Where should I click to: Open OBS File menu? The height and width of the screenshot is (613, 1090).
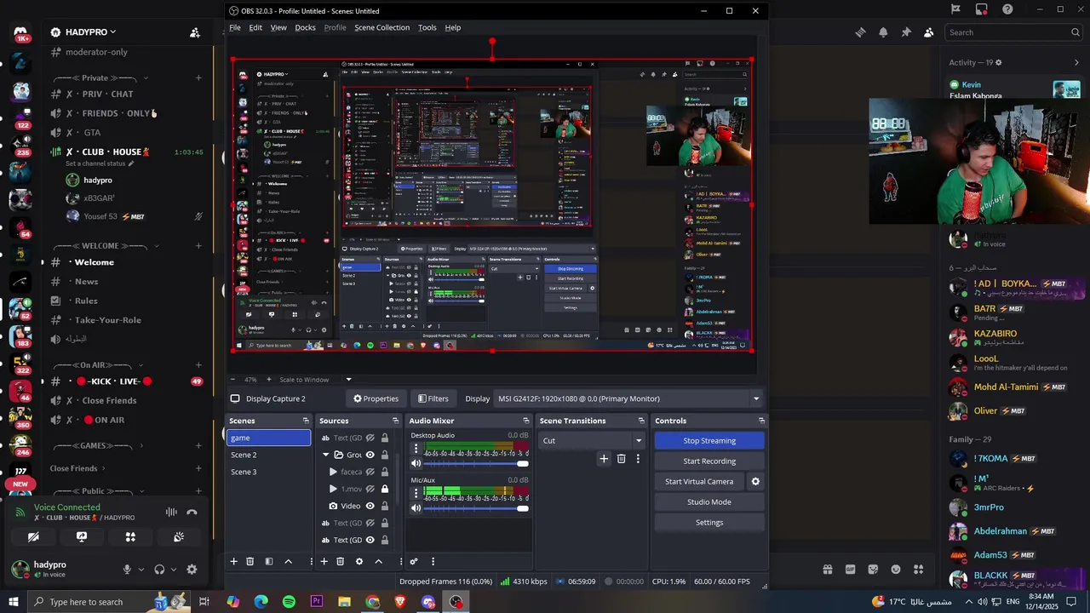(x=235, y=27)
